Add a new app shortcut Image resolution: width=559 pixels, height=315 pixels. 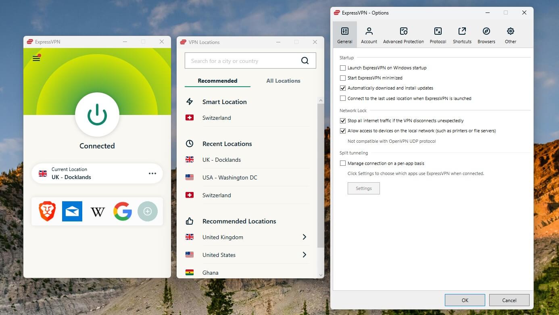point(148,211)
